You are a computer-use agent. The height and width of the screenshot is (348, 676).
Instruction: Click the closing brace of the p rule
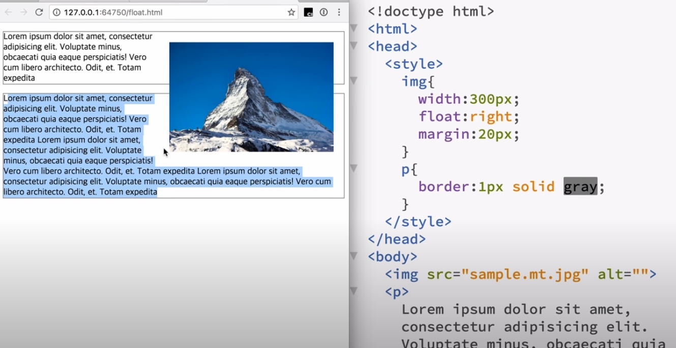tap(405, 204)
